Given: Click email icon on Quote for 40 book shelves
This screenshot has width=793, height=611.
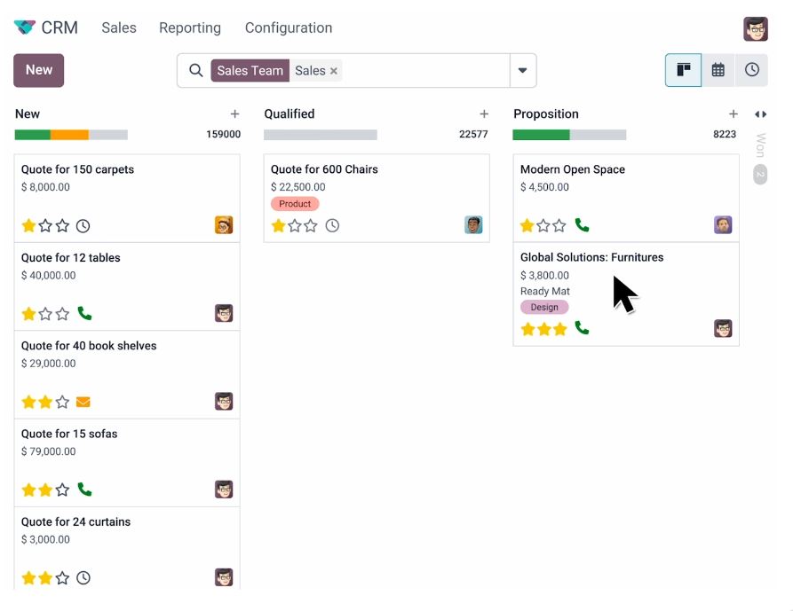Looking at the screenshot, I should 83,402.
